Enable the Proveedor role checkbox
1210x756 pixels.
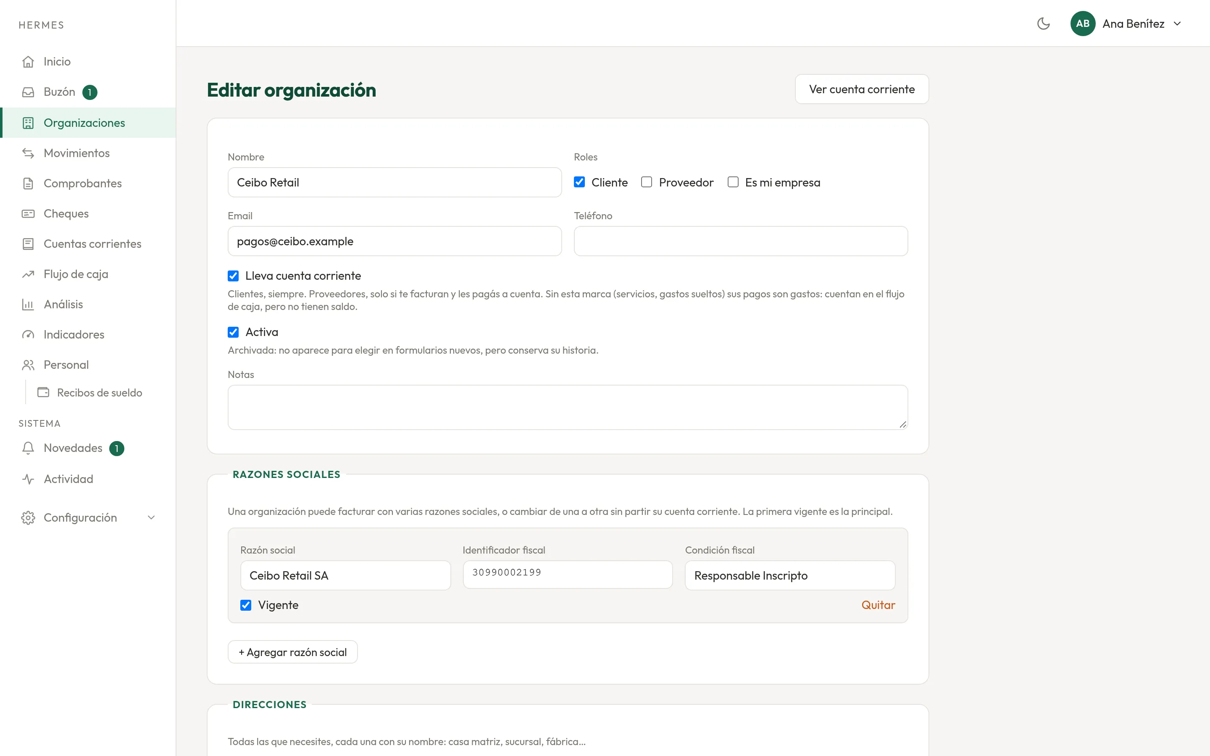(647, 182)
